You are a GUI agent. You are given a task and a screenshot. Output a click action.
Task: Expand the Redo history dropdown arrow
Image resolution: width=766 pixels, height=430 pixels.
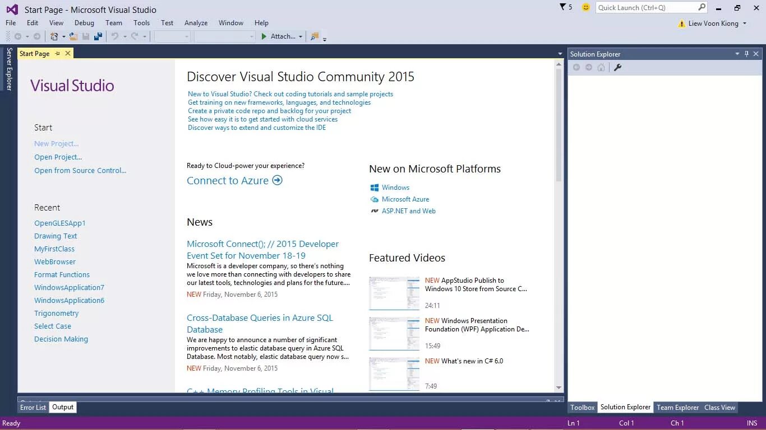144,36
